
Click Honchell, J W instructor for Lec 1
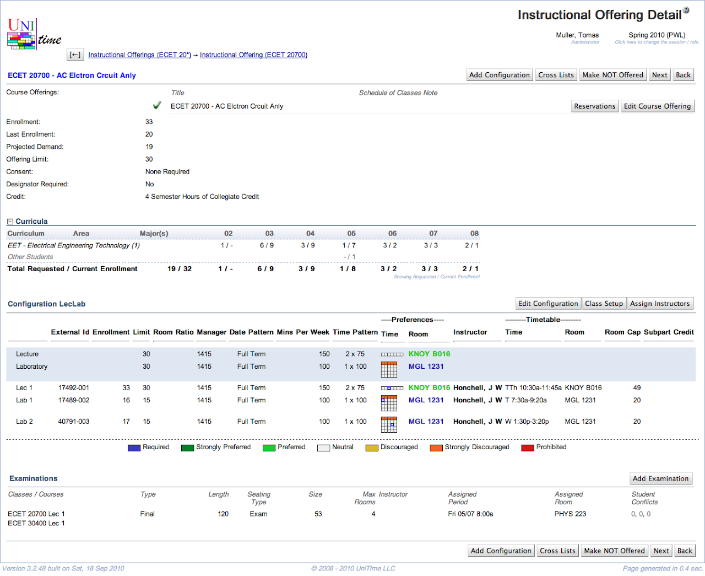pos(478,388)
